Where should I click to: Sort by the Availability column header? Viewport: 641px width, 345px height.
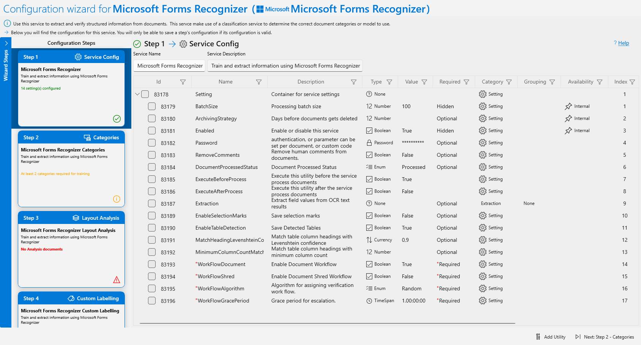580,82
